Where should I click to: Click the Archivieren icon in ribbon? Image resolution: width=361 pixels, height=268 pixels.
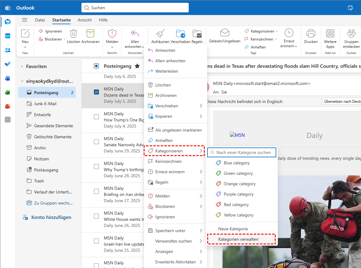pyautogui.click(x=90, y=33)
